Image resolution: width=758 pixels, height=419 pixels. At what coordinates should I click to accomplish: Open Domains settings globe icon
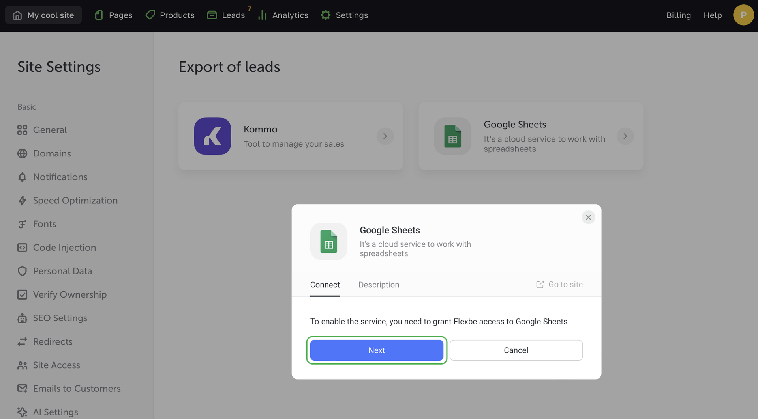(x=23, y=153)
